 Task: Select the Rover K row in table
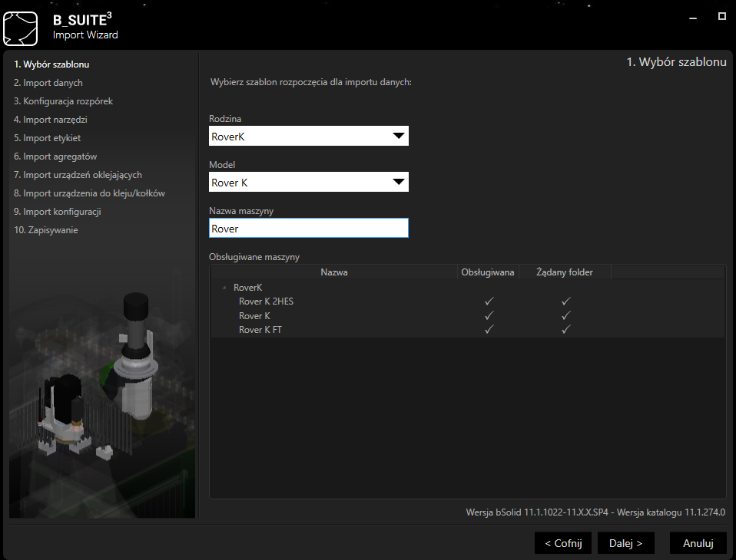pyautogui.click(x=468, y=316)
